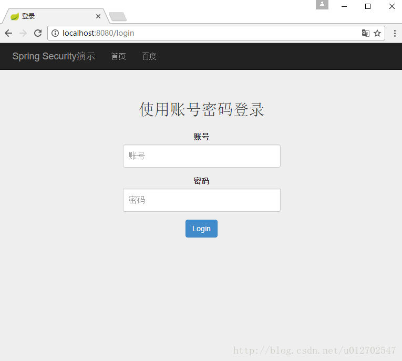Open the Chrome user profile icon

pos(322,4)
